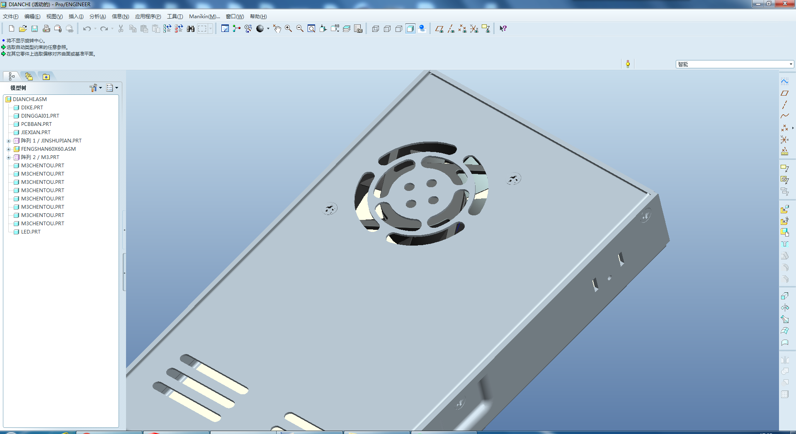
Task: Expand the 阵列 1 / JINSHUPIAN.PRT node
Action: pyautogui.click(x=9, y=141)
